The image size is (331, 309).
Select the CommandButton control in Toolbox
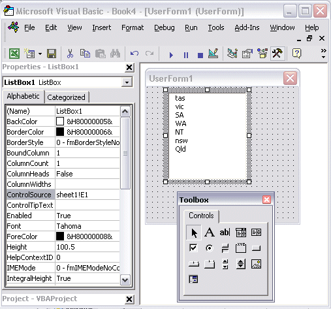pos(256,248)
